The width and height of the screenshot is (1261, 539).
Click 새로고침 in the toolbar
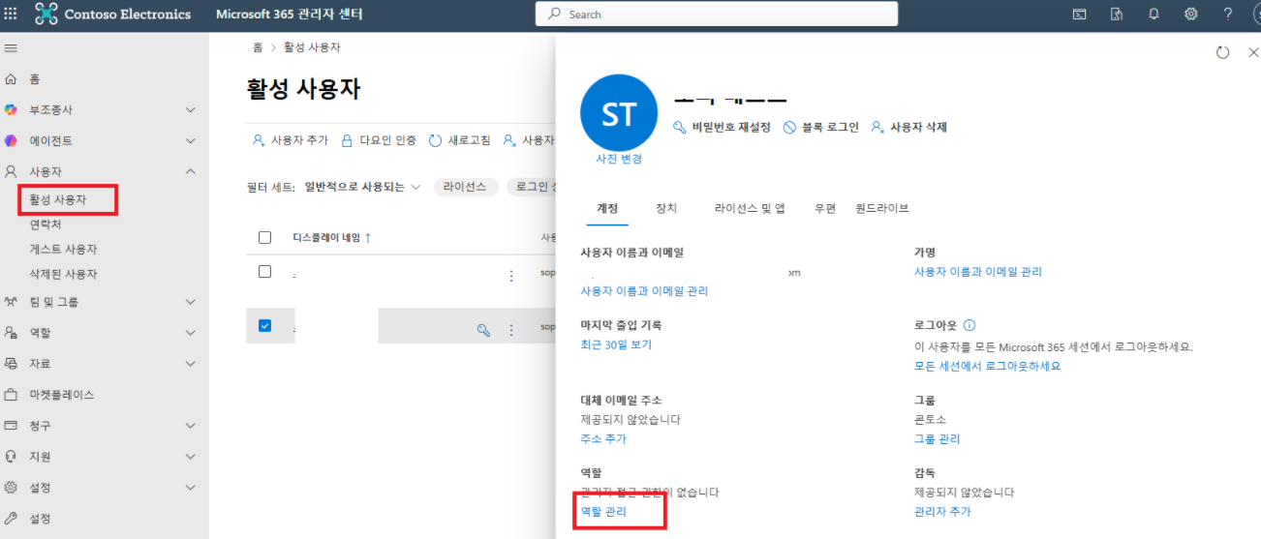pos(459,140)
